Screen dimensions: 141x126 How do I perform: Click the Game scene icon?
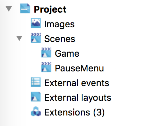click(46, 52)
